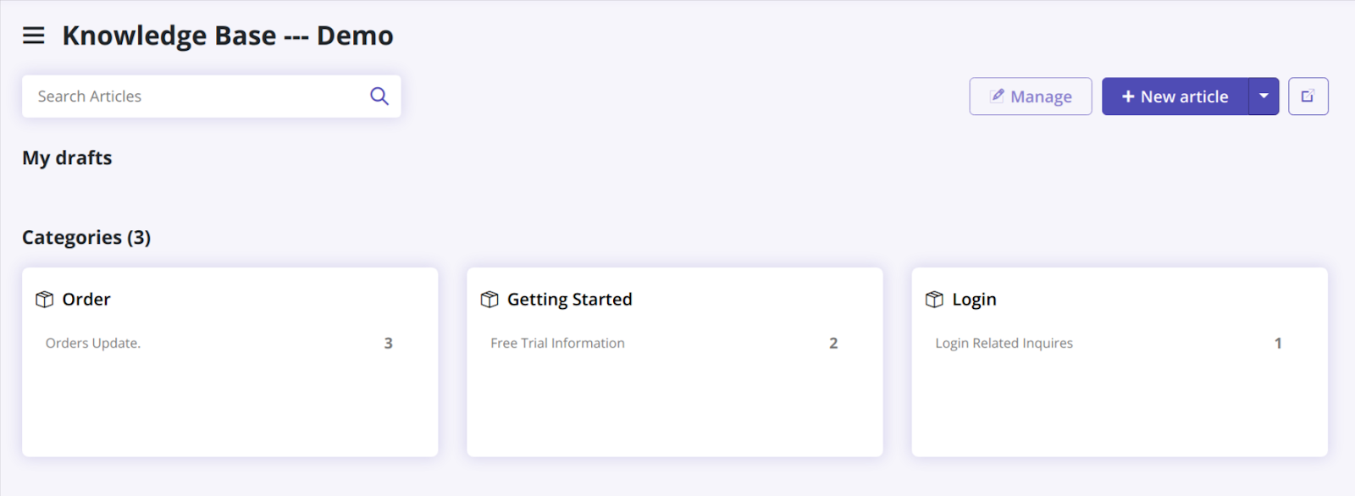The width and height of the screenshot is (1355, 496).
Task: Expand the New article dropdown arrow
Action: 1263,96
